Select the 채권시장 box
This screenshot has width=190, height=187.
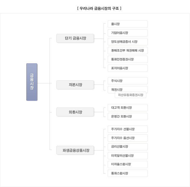pos(128,89)
